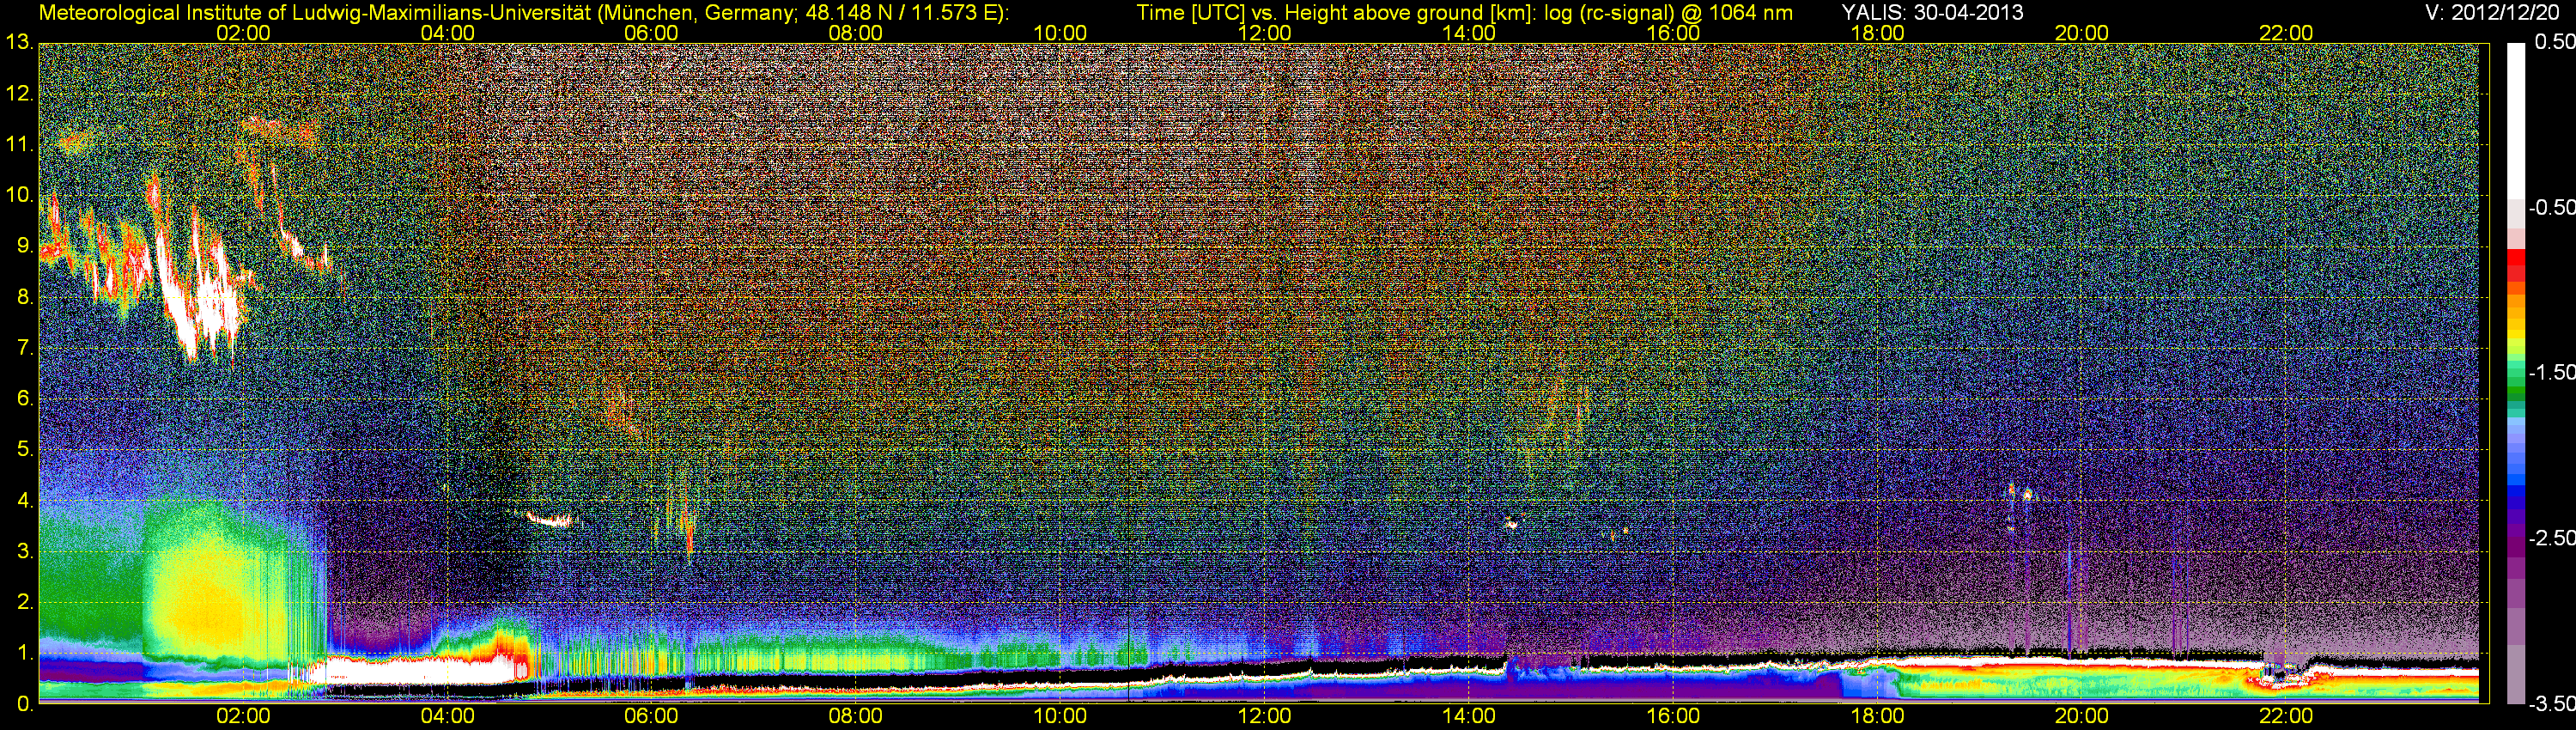Click the 16:00 label on the top time axis

(1673, 33)
